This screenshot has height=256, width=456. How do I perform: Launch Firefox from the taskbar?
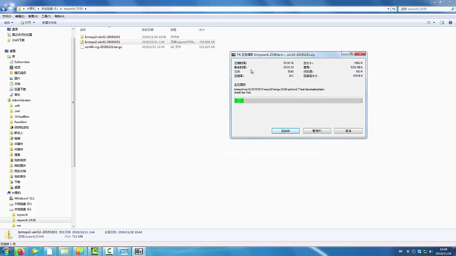click(21, 251)
